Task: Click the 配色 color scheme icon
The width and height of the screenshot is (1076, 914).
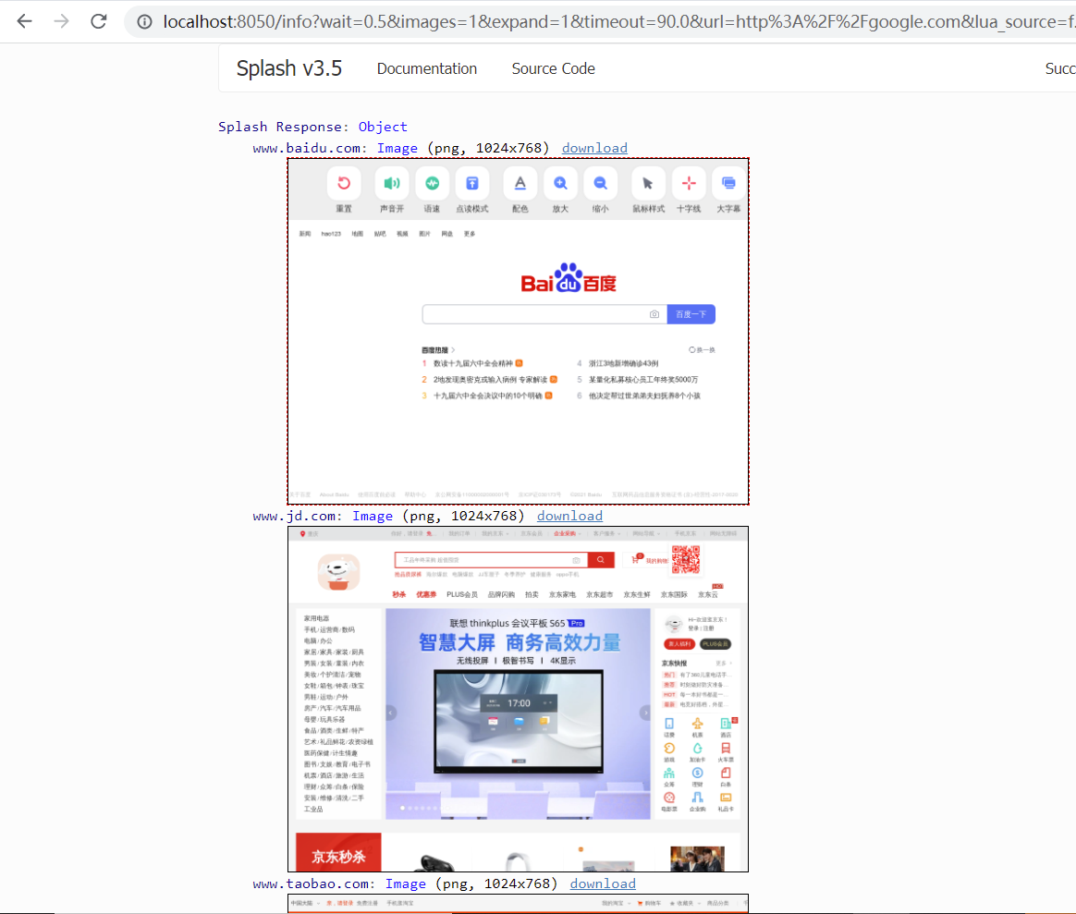Action: coord(520,183)
